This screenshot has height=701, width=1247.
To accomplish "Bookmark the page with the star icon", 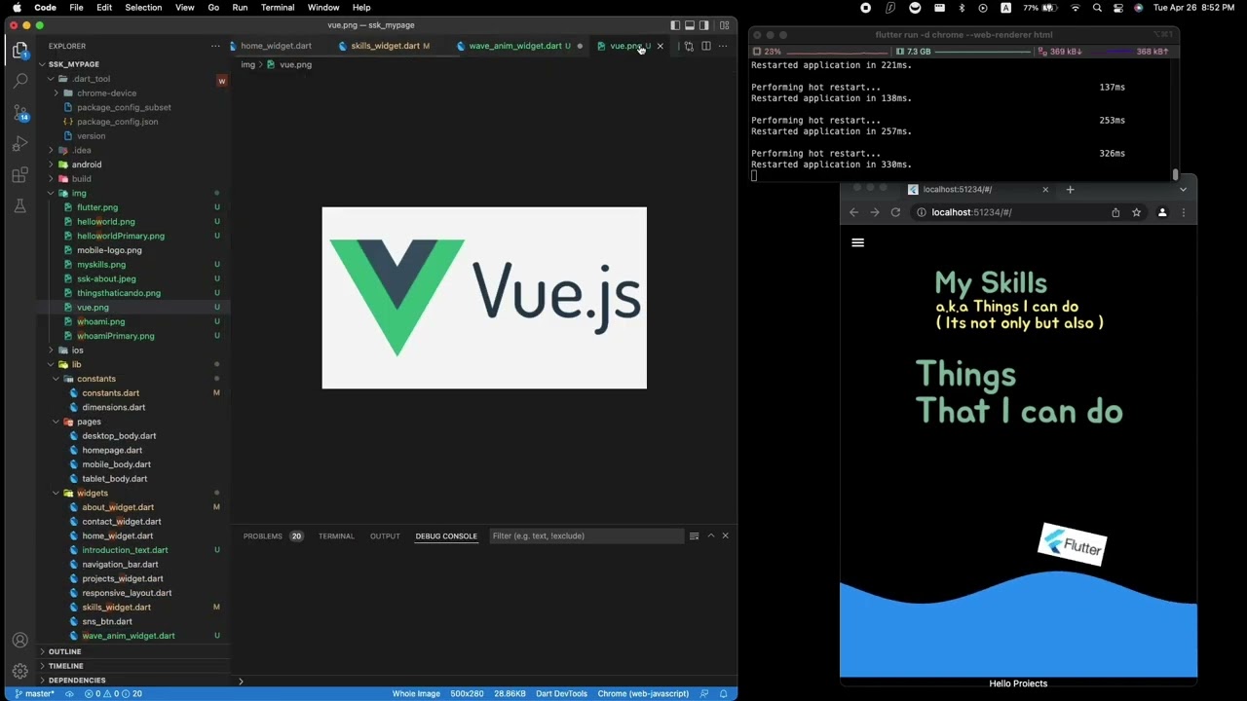I will [x=1136, y=212].
